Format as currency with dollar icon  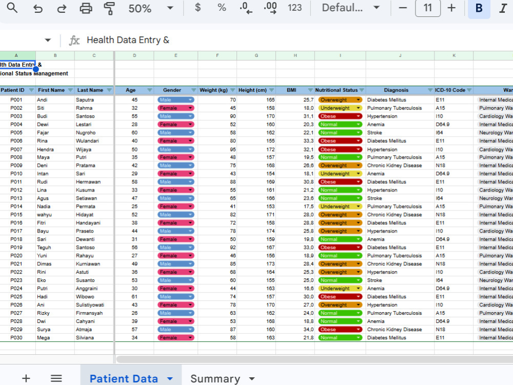(198, 8)
